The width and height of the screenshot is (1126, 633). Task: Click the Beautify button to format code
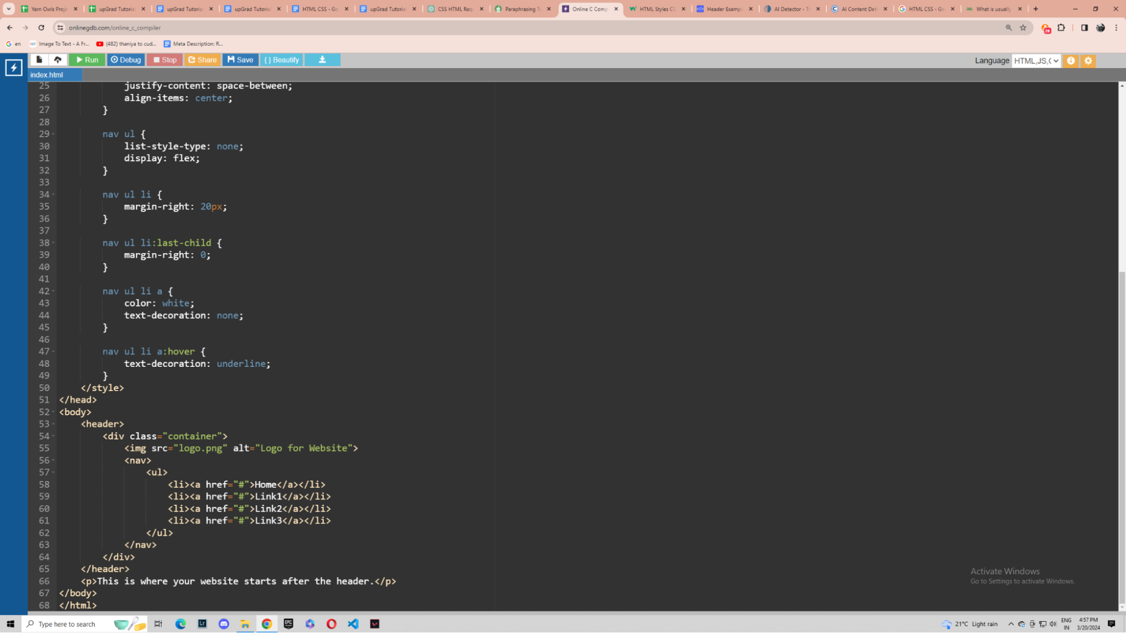point(283,60)
